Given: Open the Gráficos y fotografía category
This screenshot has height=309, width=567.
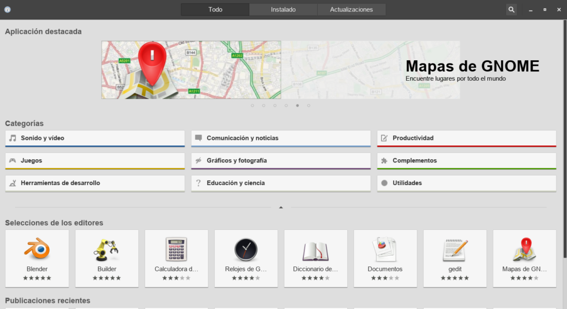Looking at the screenshot, I should 281,161.
